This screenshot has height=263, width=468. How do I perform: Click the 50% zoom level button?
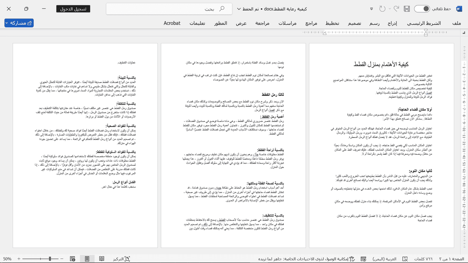(x=7, y=259)
